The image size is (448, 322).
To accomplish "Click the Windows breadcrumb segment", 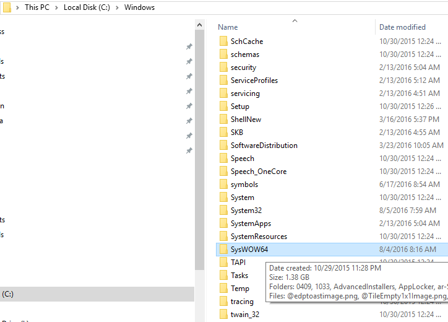I will (x=139, y=7).
